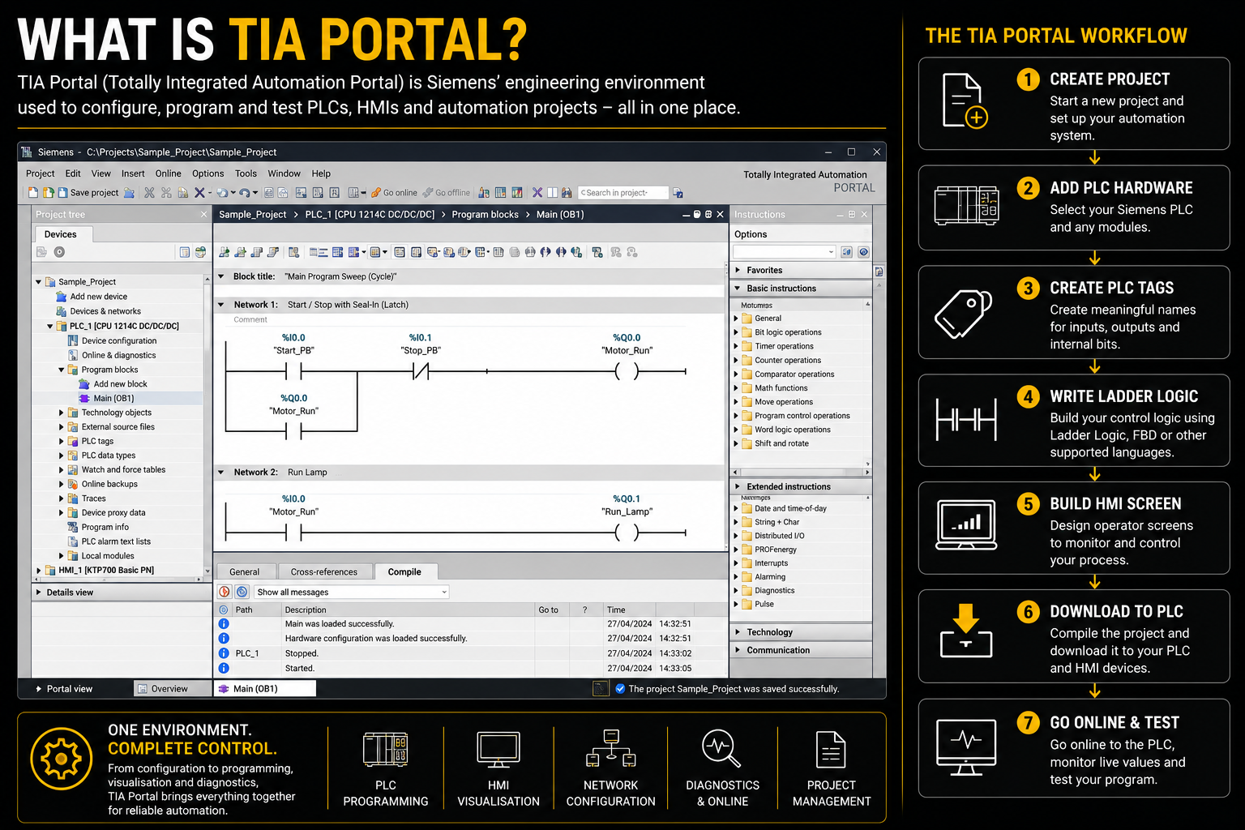Open the Show all messages dropdown

point(352,593)
